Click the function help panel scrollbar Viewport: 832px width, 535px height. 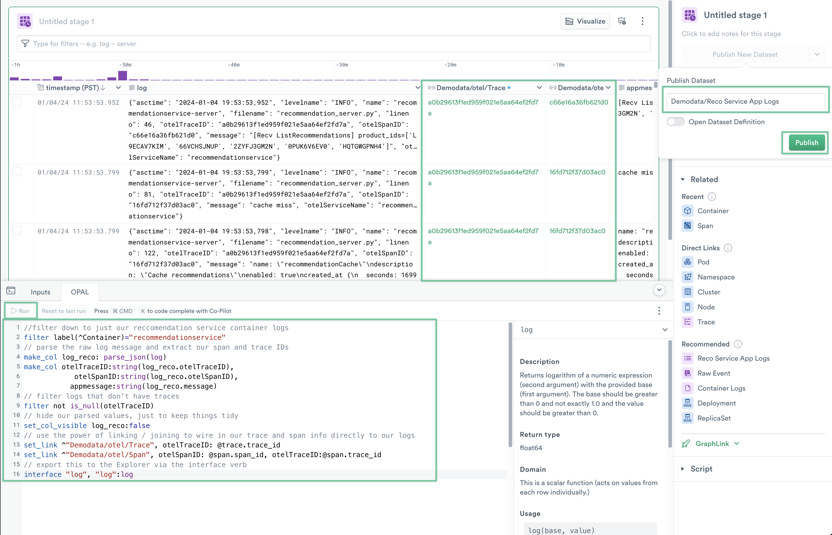coord(670,394)
